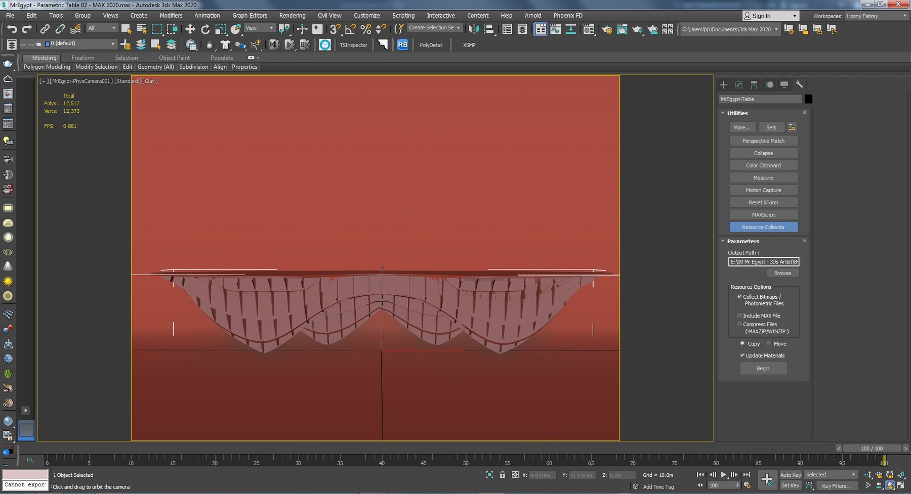
Task: Select the Move radio button
Action: (x=768, y=343)
